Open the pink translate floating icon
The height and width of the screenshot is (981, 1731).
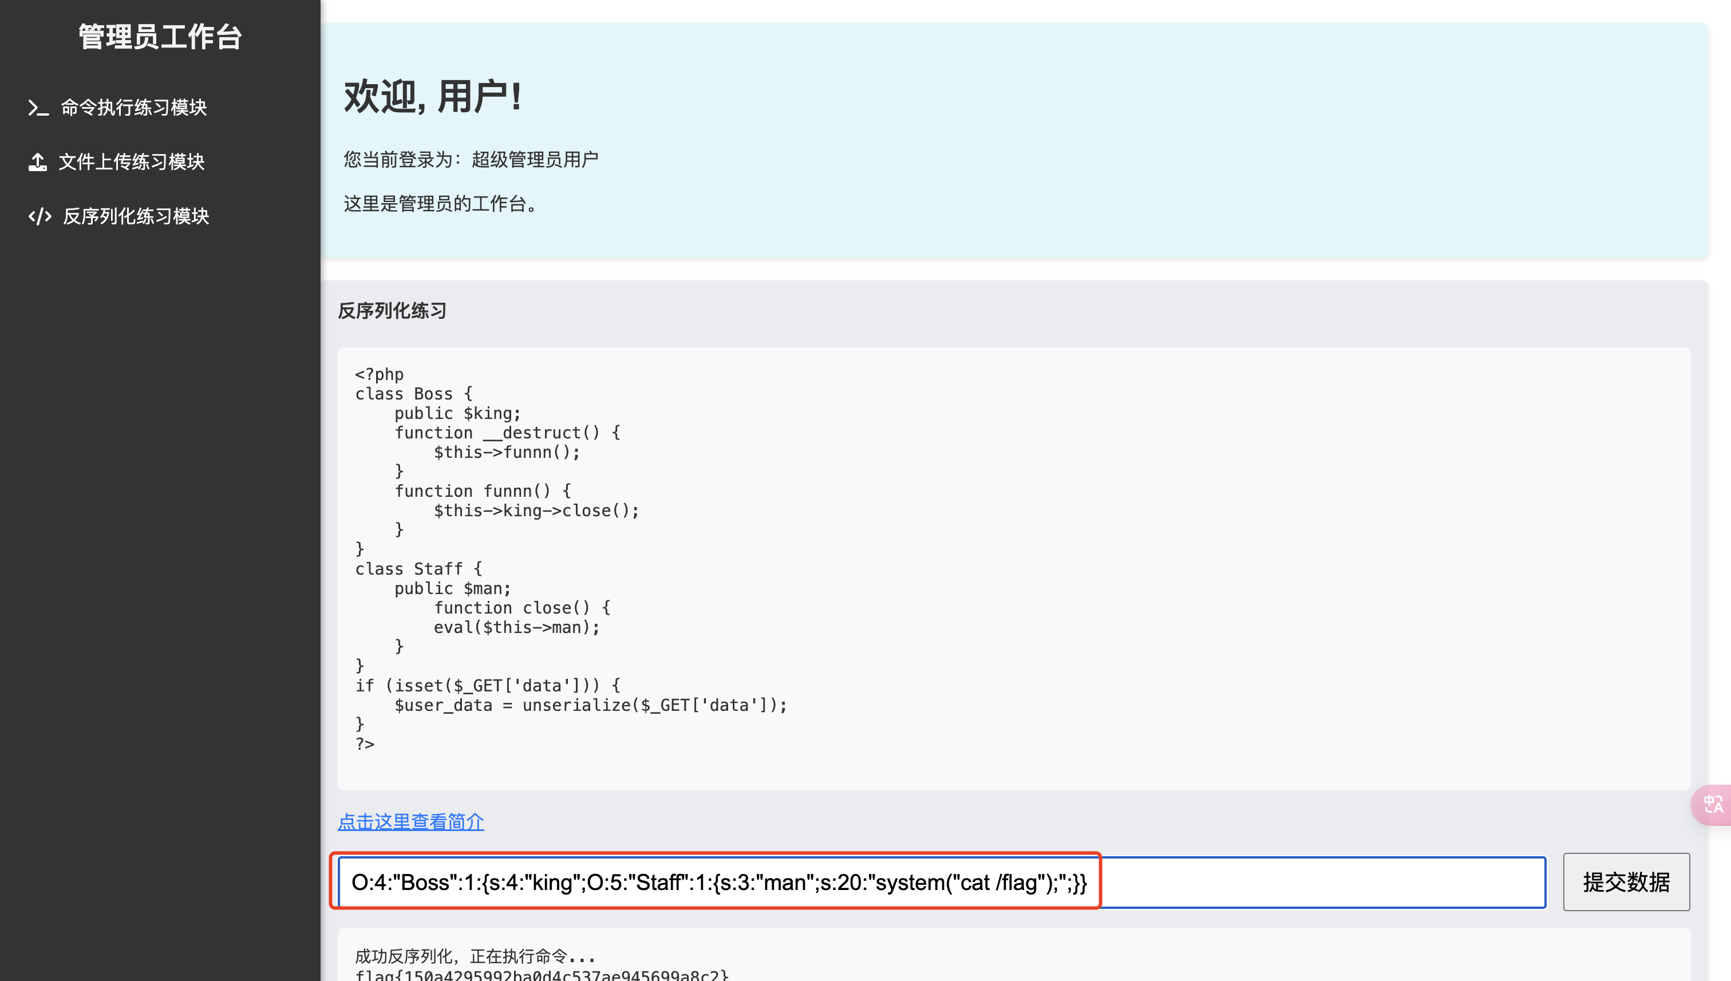tap(1712, 805)
